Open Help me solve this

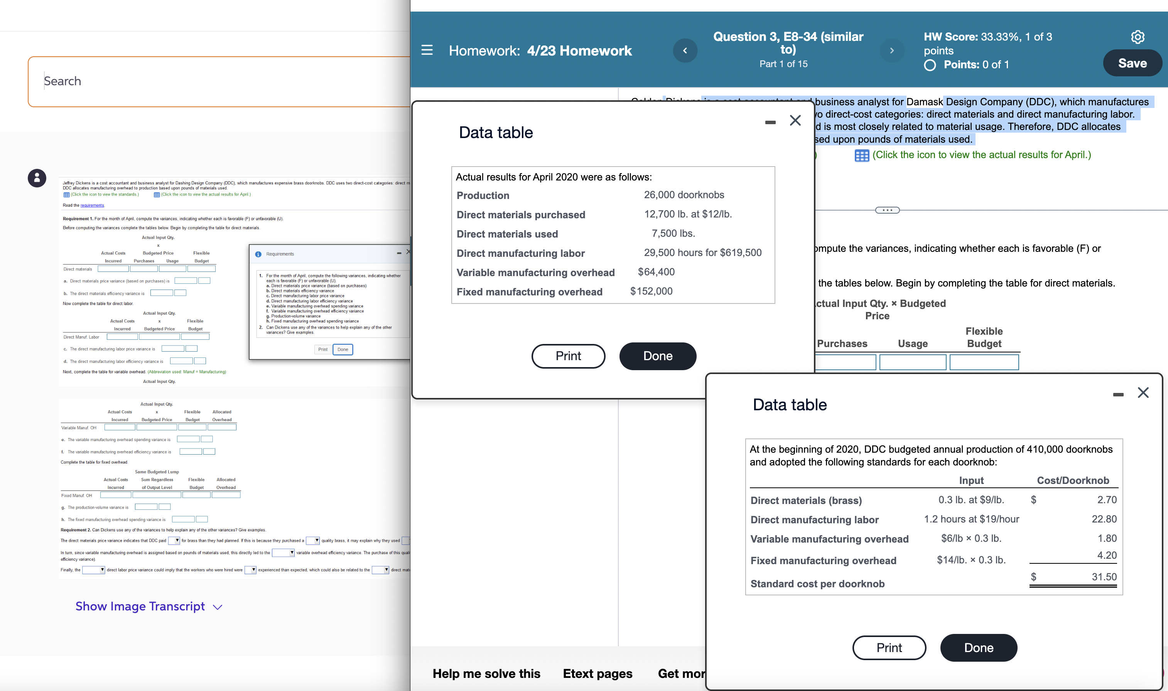pyautogui.click(x=486, y=673)
